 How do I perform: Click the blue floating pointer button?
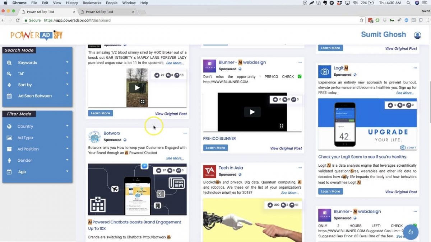click(411, 232)
